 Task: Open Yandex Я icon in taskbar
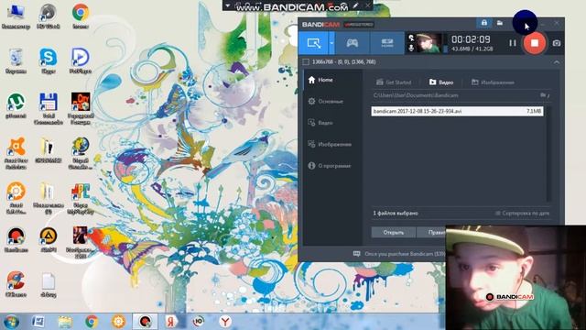coord(171,322)
